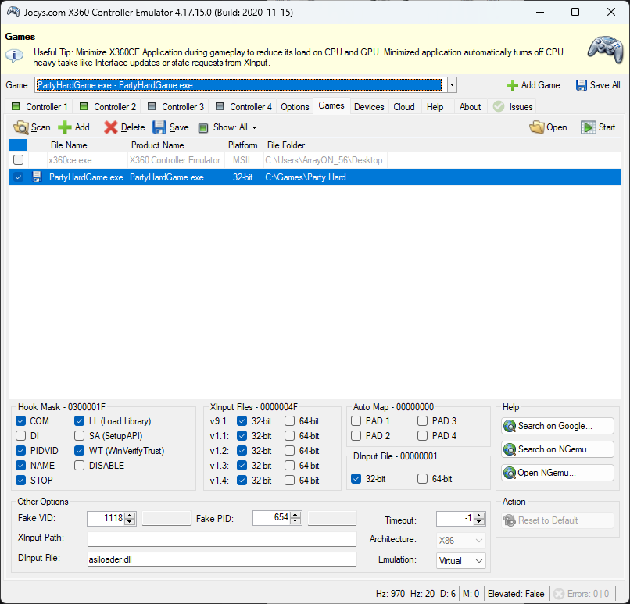Enable Auto Map PAD 1 checkbox
This screenshot has width=630, height=604.
[356, 421]
